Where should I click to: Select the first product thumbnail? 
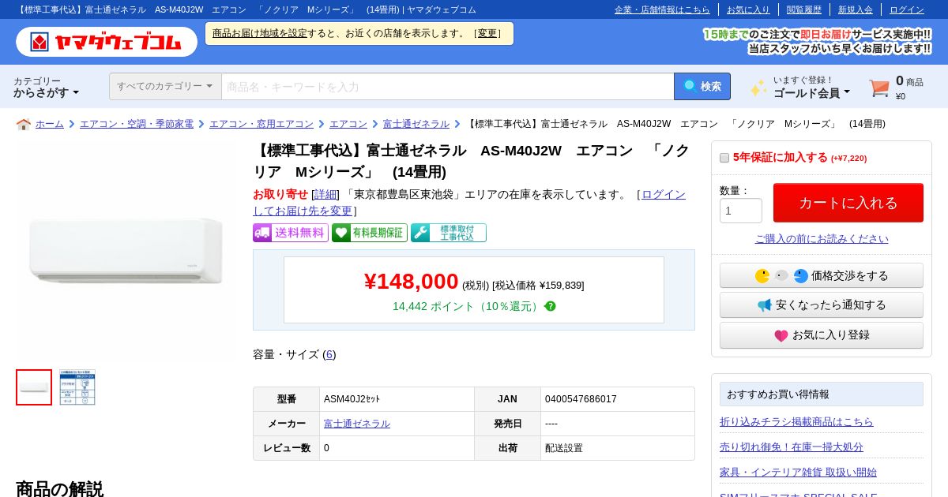[x=34, y=387]
